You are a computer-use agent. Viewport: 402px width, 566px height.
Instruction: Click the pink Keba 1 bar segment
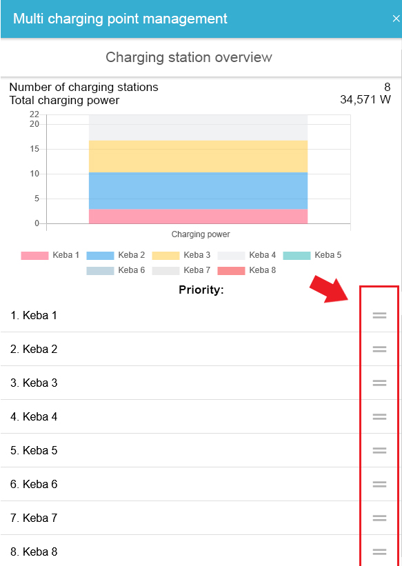[199, 216]
